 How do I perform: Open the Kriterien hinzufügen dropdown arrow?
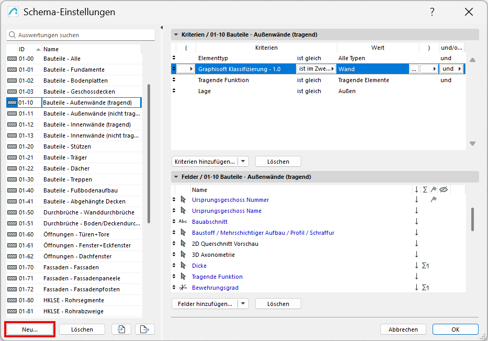tap(243, 162)
